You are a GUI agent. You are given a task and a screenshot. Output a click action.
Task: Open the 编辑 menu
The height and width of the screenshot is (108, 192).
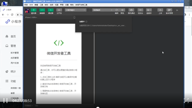click(36, 5)
